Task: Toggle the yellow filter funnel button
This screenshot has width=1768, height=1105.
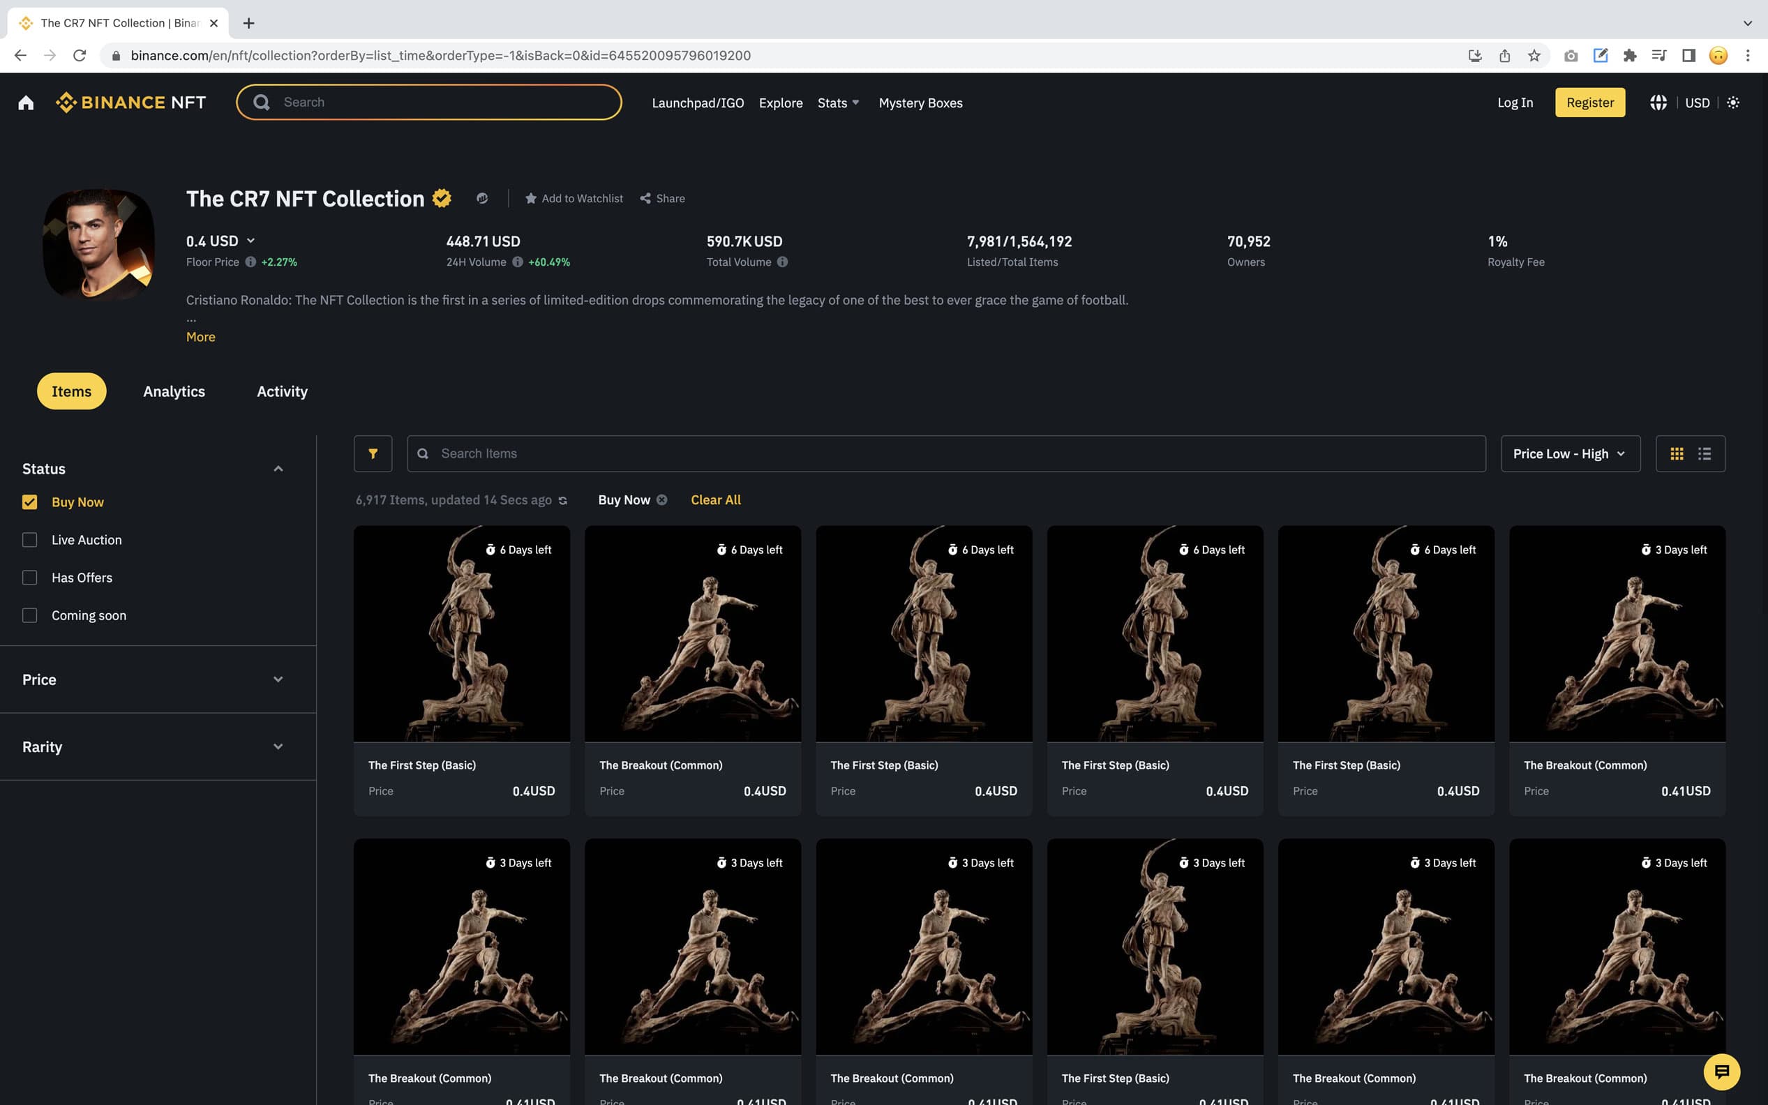Action: point(373,454)
